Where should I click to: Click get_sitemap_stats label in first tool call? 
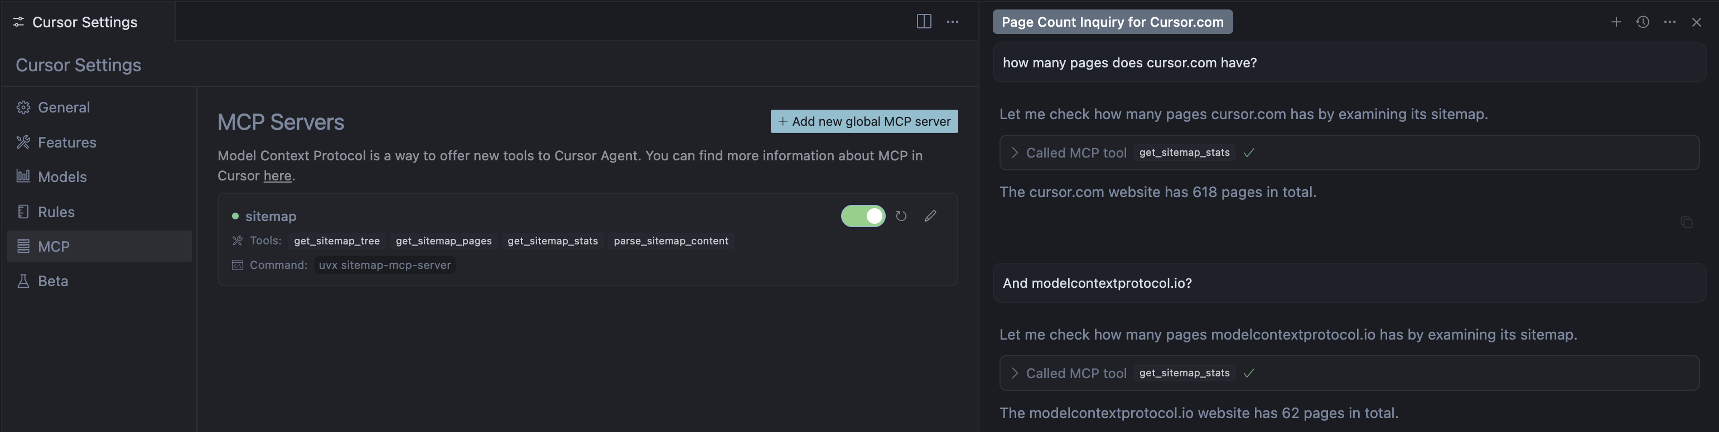[x=1185, y=153]
